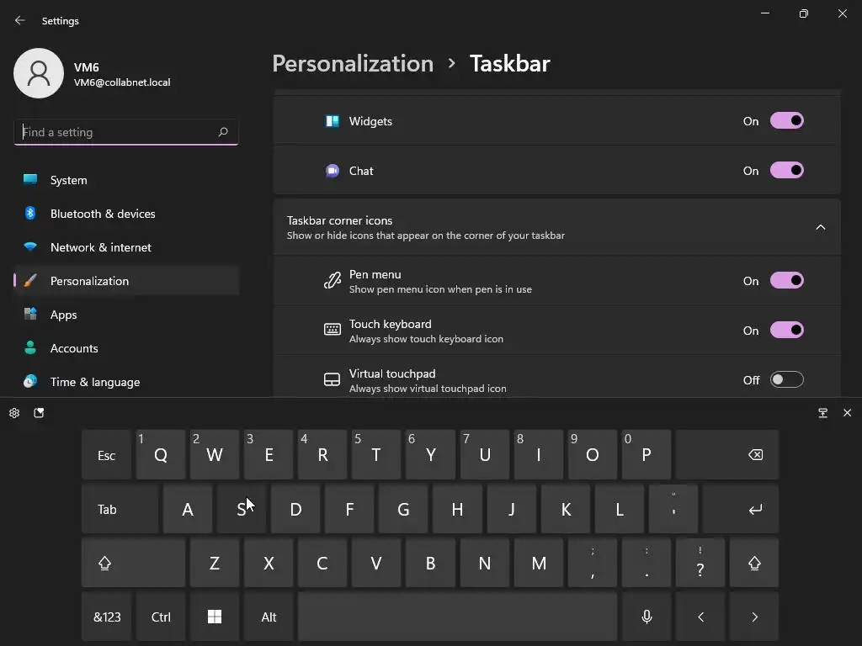The height and width of the screenshot is (646, 862).
Task: Click the Find a setting search box
Action: 118,132
